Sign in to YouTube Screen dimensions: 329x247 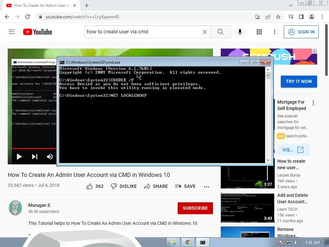pyautogui.click(x=301, y=32)
